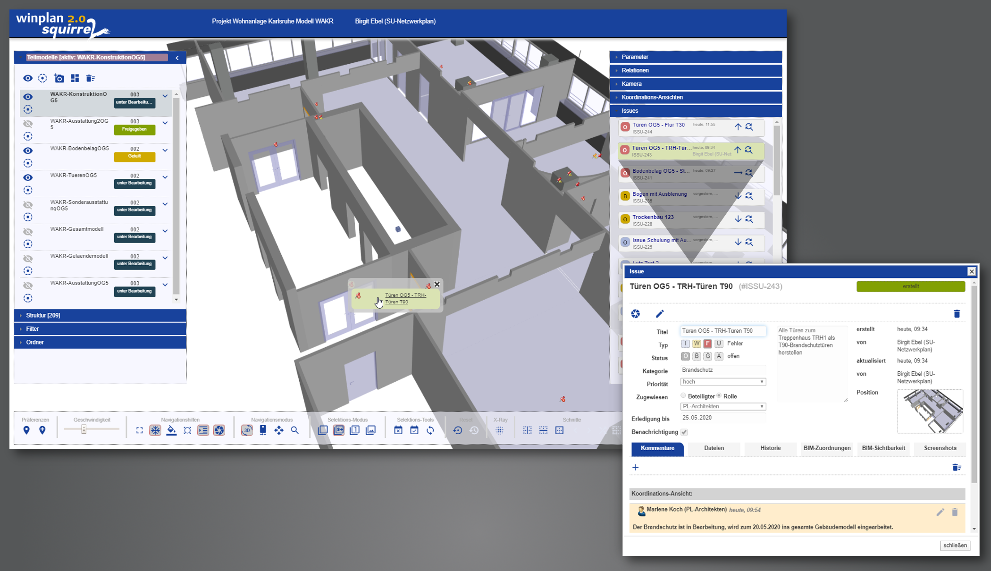Screen dimensions: 991x571
Task: Open the Screenshots tab
Action: (940, 448)
